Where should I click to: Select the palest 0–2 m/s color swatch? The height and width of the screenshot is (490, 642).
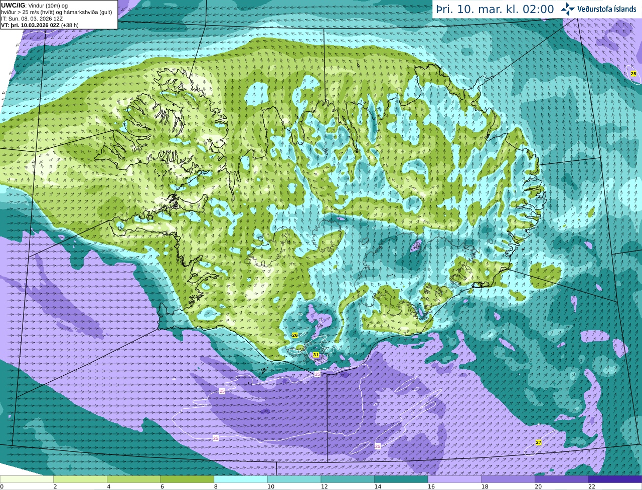point(27,479)
